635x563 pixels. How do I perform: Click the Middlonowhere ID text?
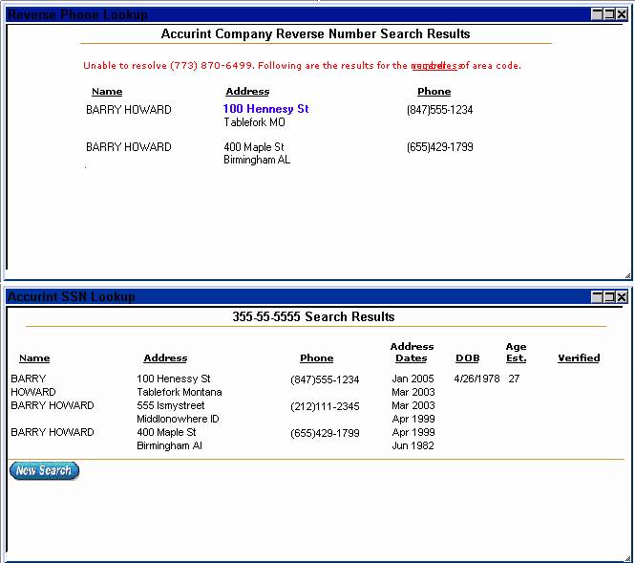178,419
